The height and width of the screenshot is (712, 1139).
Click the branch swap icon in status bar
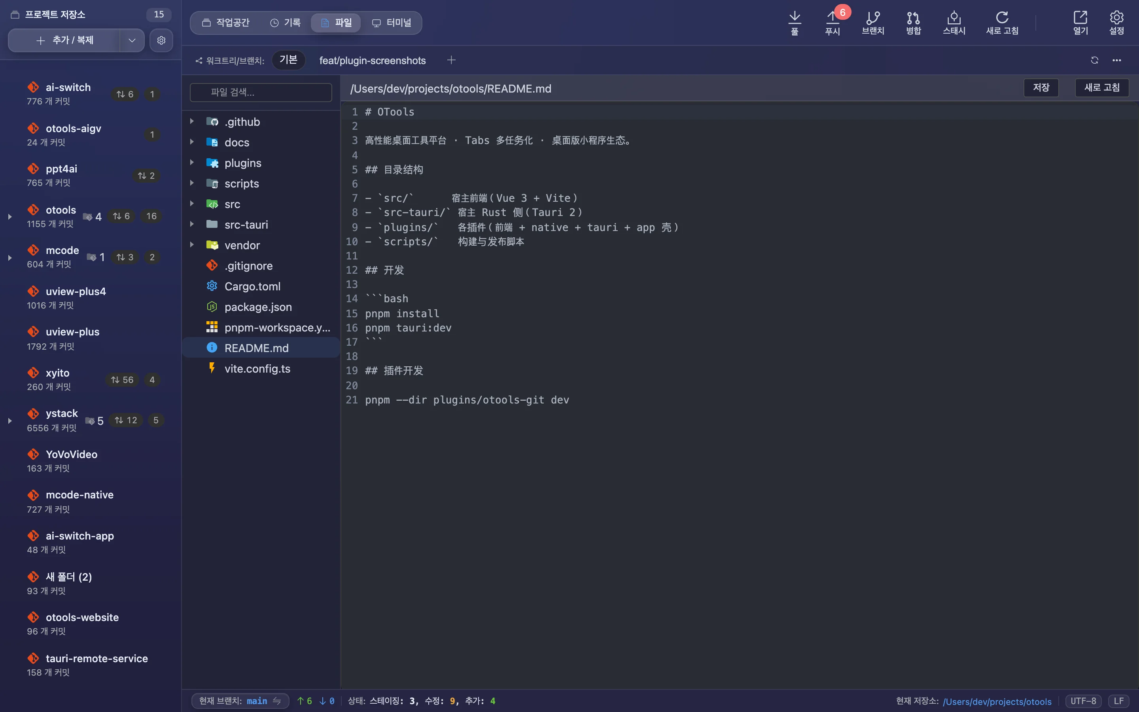coord(277,701)
